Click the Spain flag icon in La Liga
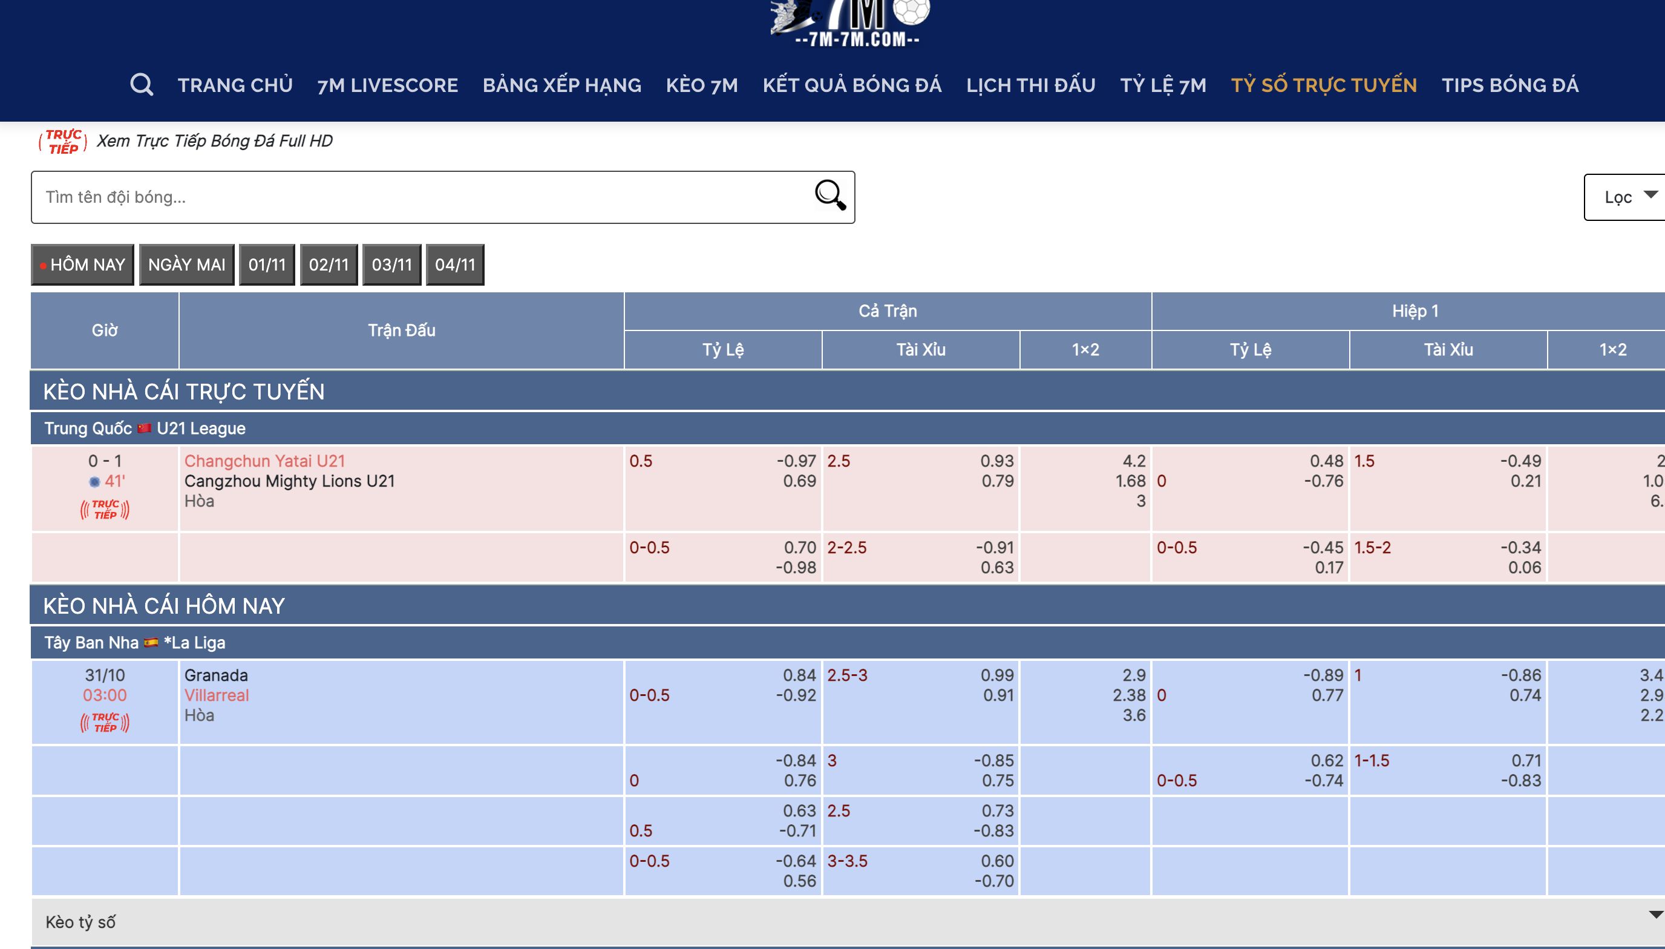 click(x=151, y=643)
